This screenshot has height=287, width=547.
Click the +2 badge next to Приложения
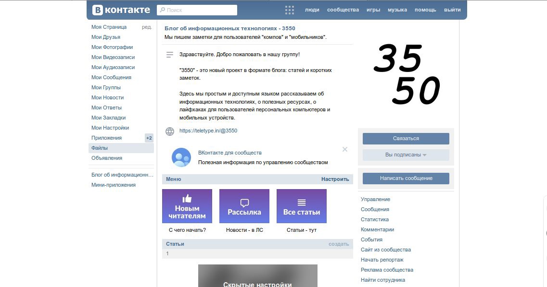coord(149,138)
